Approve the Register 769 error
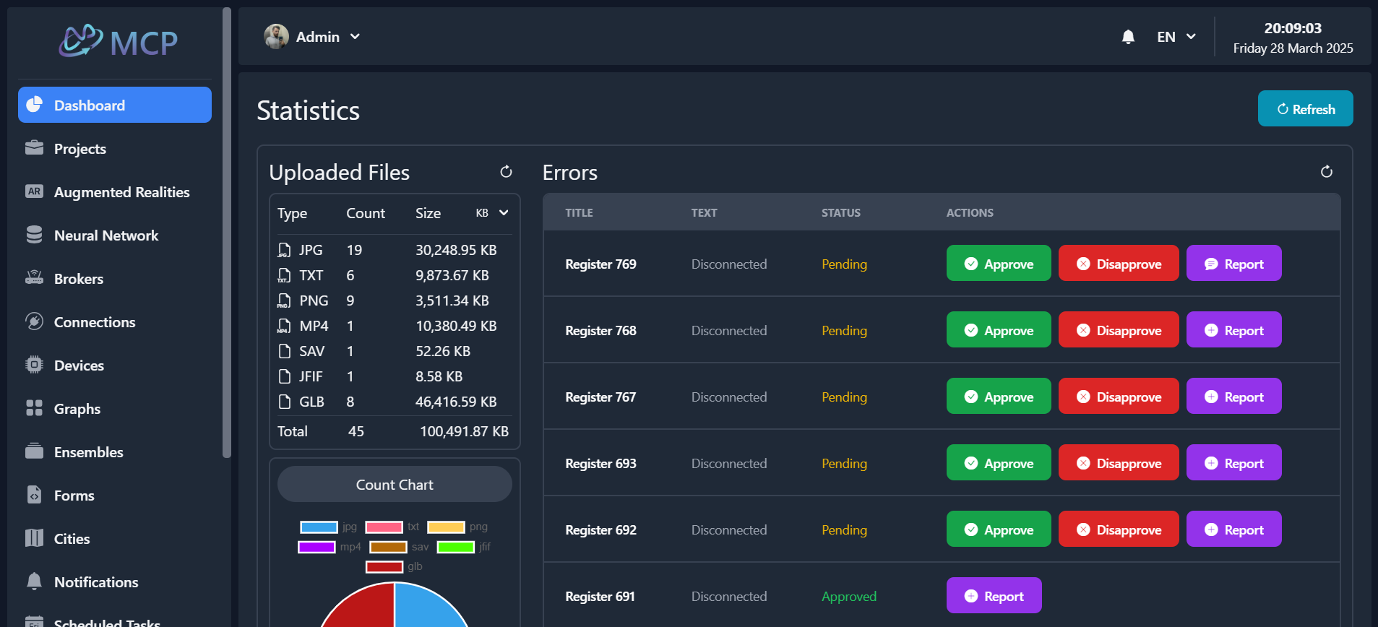This screenshot has width=1378, height=627. pos(998,264)
